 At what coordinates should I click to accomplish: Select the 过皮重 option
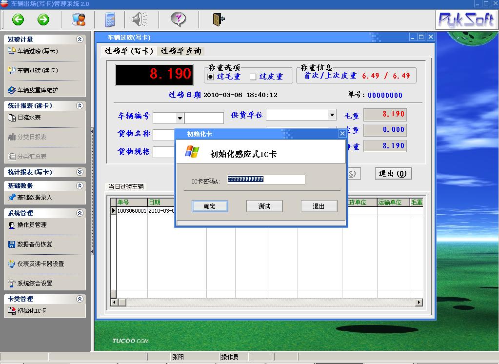pyautogui.click(x=253, y=77)
